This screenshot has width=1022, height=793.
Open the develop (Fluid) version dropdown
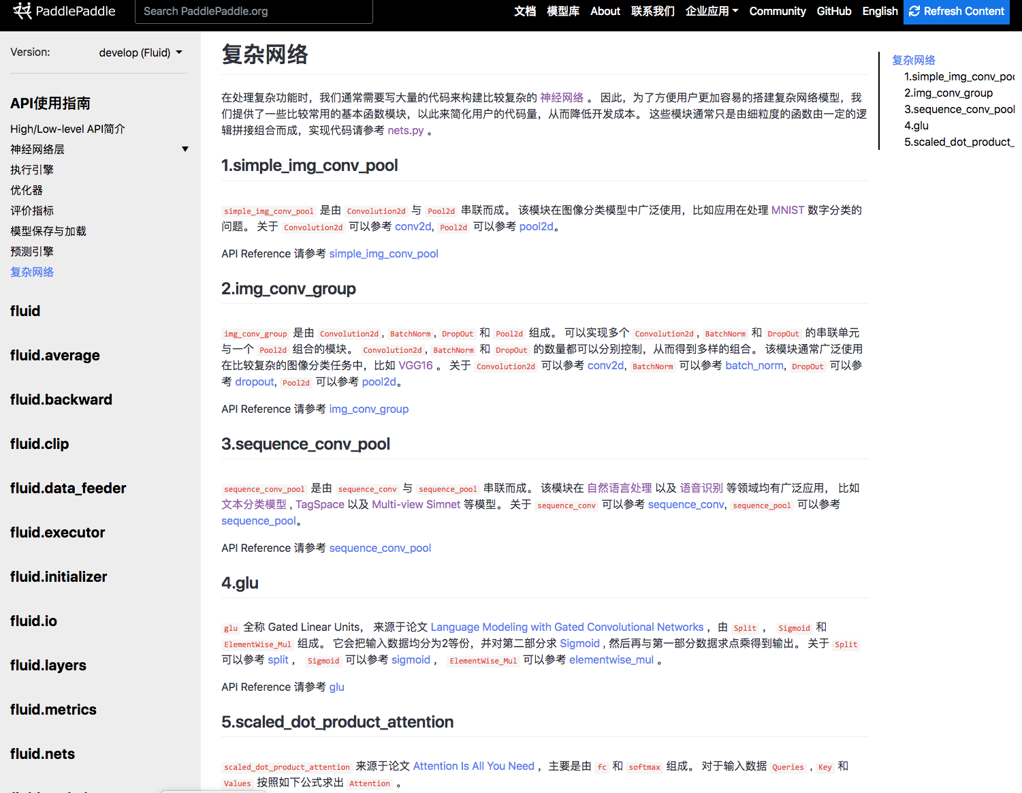[x=141, y=52]
